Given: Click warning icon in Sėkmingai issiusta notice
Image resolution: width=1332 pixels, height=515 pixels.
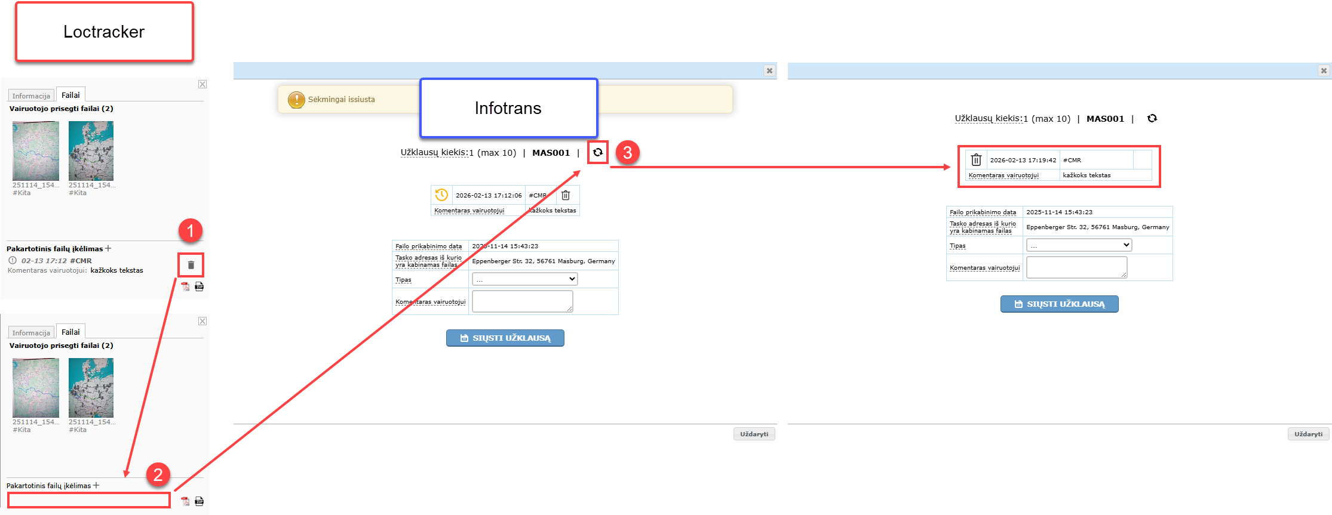Looking at the screenshot, I should [x=296, y=100].
